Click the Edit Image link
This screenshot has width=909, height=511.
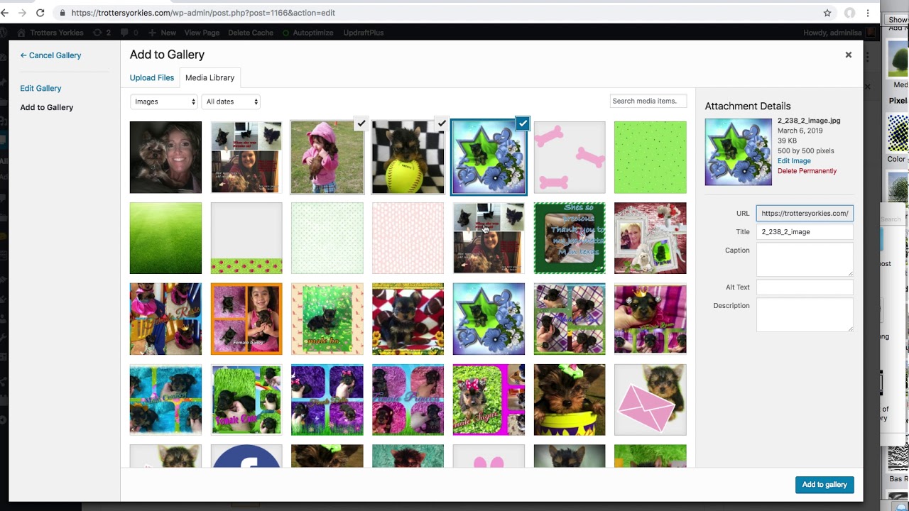coord(794,161)
